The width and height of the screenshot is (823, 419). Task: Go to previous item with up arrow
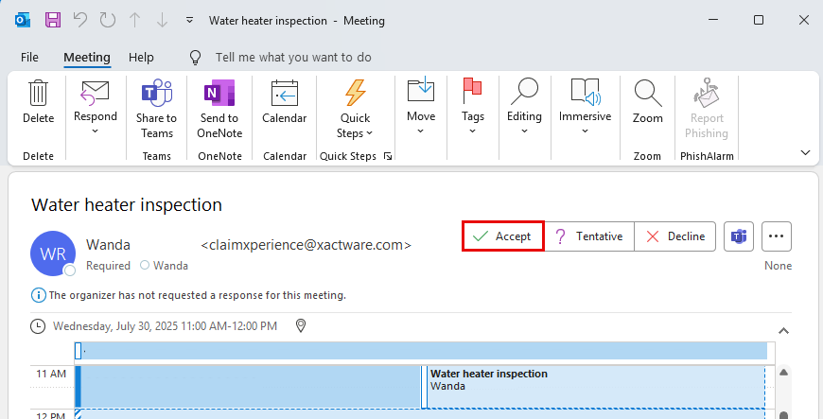click(135, 21)
